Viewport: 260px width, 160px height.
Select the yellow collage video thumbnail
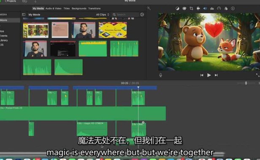point(36,30)
